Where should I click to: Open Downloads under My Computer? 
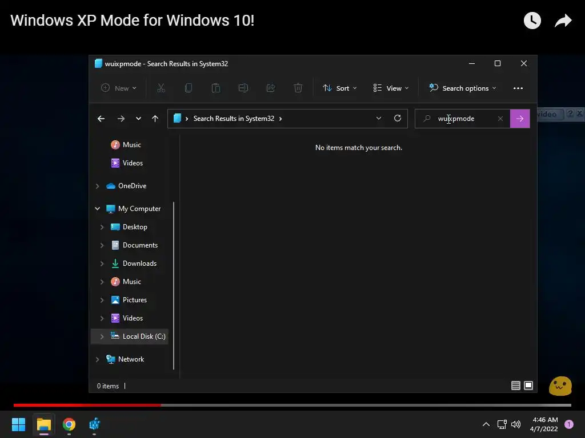point(134,263)
